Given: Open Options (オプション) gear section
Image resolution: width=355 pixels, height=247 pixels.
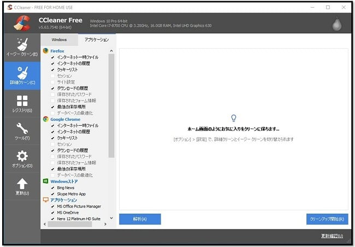Looking at the screenshot, I should click(22, 159).
